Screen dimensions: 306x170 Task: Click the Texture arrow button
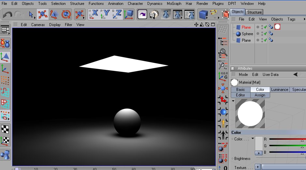[x=257, y=167]
